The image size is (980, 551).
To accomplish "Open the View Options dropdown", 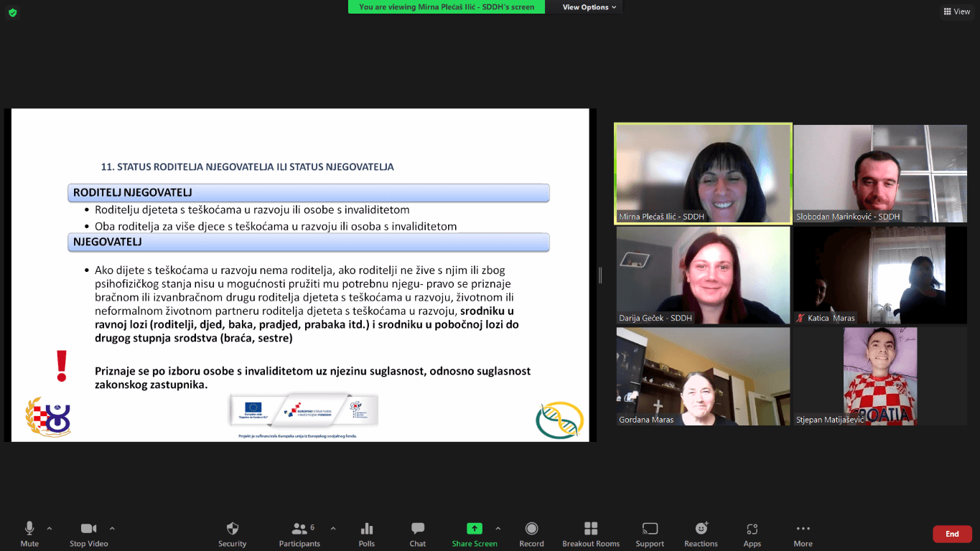I will [x=589, y=7].
